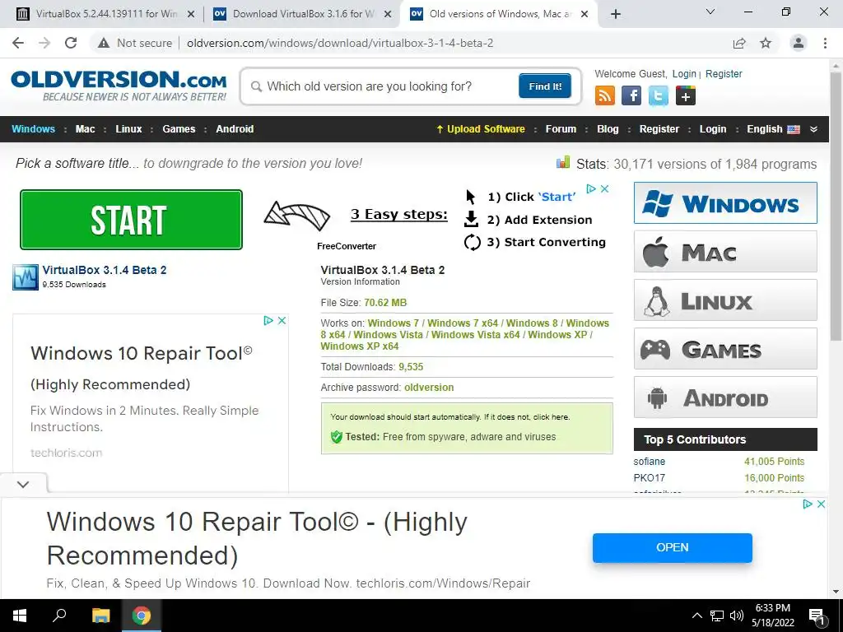The height and width of the screenshot is (632, 843).
Task: Select the Windows platform sidebar button
Action: pos(725,203)
